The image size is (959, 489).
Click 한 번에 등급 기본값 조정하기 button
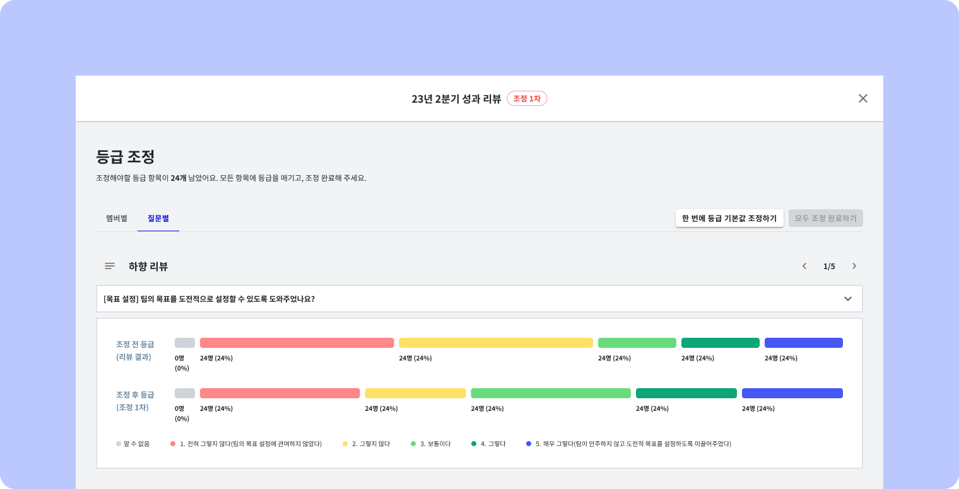tap(729, 218)
